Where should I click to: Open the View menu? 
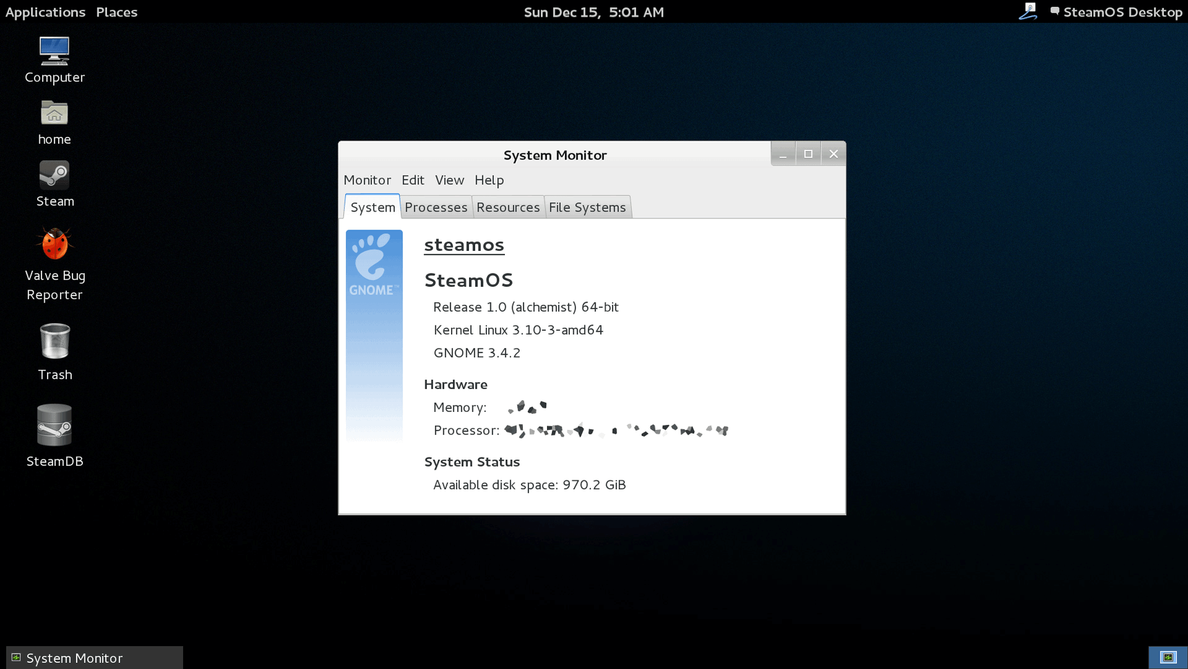pyautogui.click(x=450, y=180)
